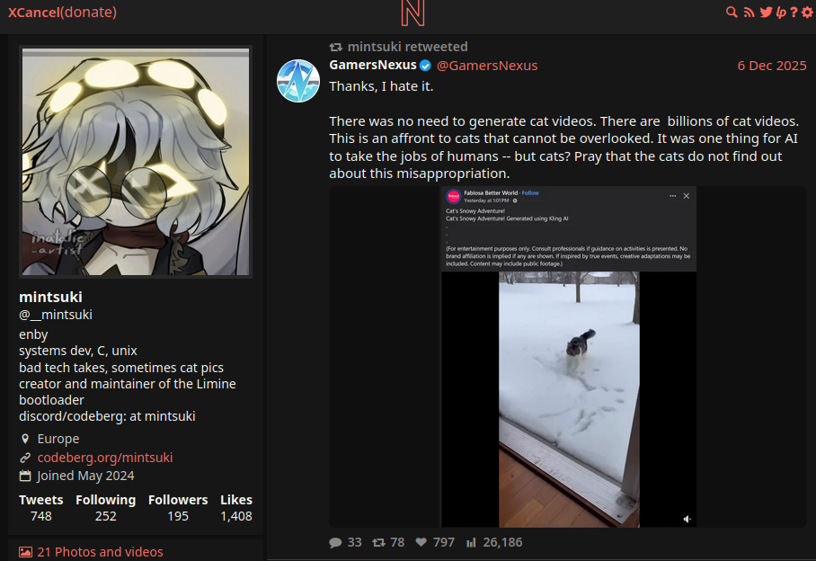
Task: Open the RSS feed icon
Action: [749, 12]
